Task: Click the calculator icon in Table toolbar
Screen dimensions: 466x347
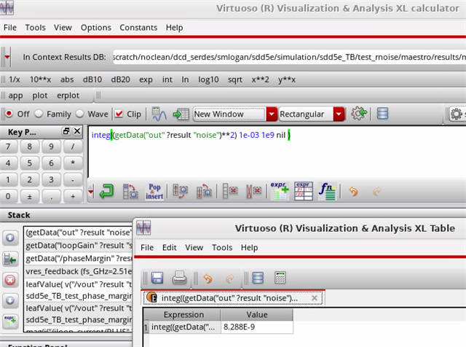Action: (279, 278)
